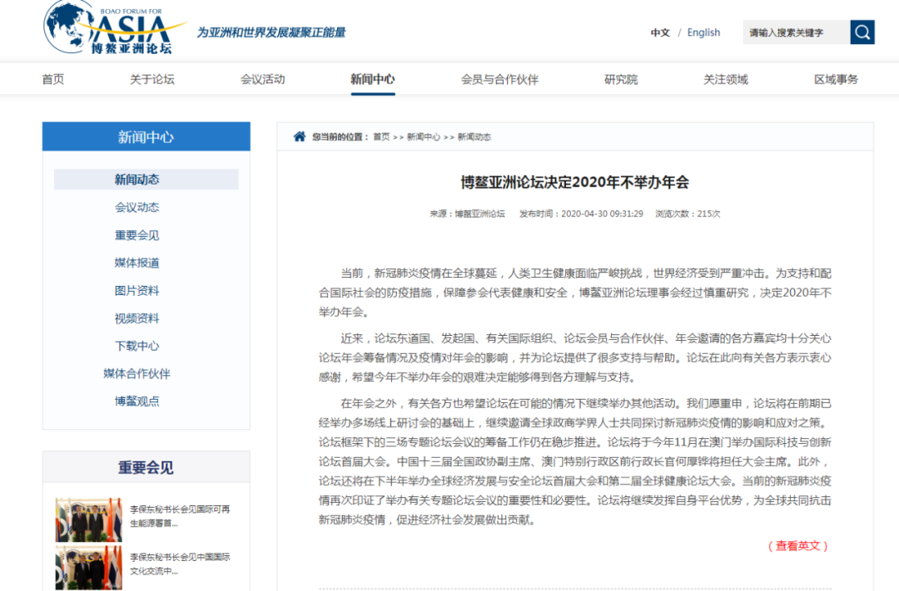Click the blue 新闻中心 sidebar header
This screenshot has height=591, width=899.
tap(147, 137)
